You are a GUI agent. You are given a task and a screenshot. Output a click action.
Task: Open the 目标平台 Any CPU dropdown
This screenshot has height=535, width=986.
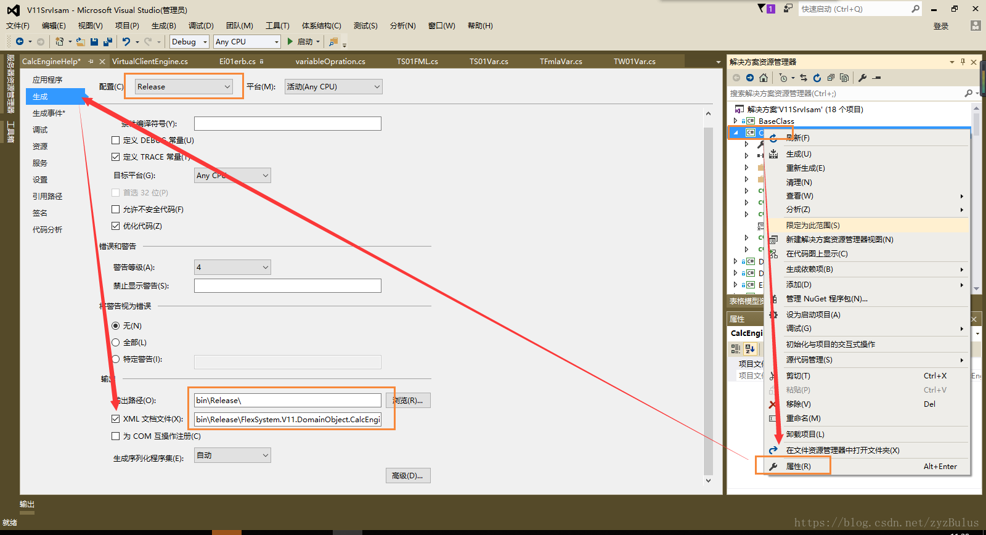coord(232,176)
